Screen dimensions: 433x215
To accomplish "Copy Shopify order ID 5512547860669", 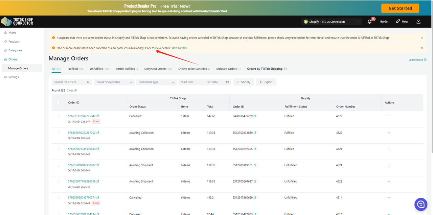I will pos(255,198).
